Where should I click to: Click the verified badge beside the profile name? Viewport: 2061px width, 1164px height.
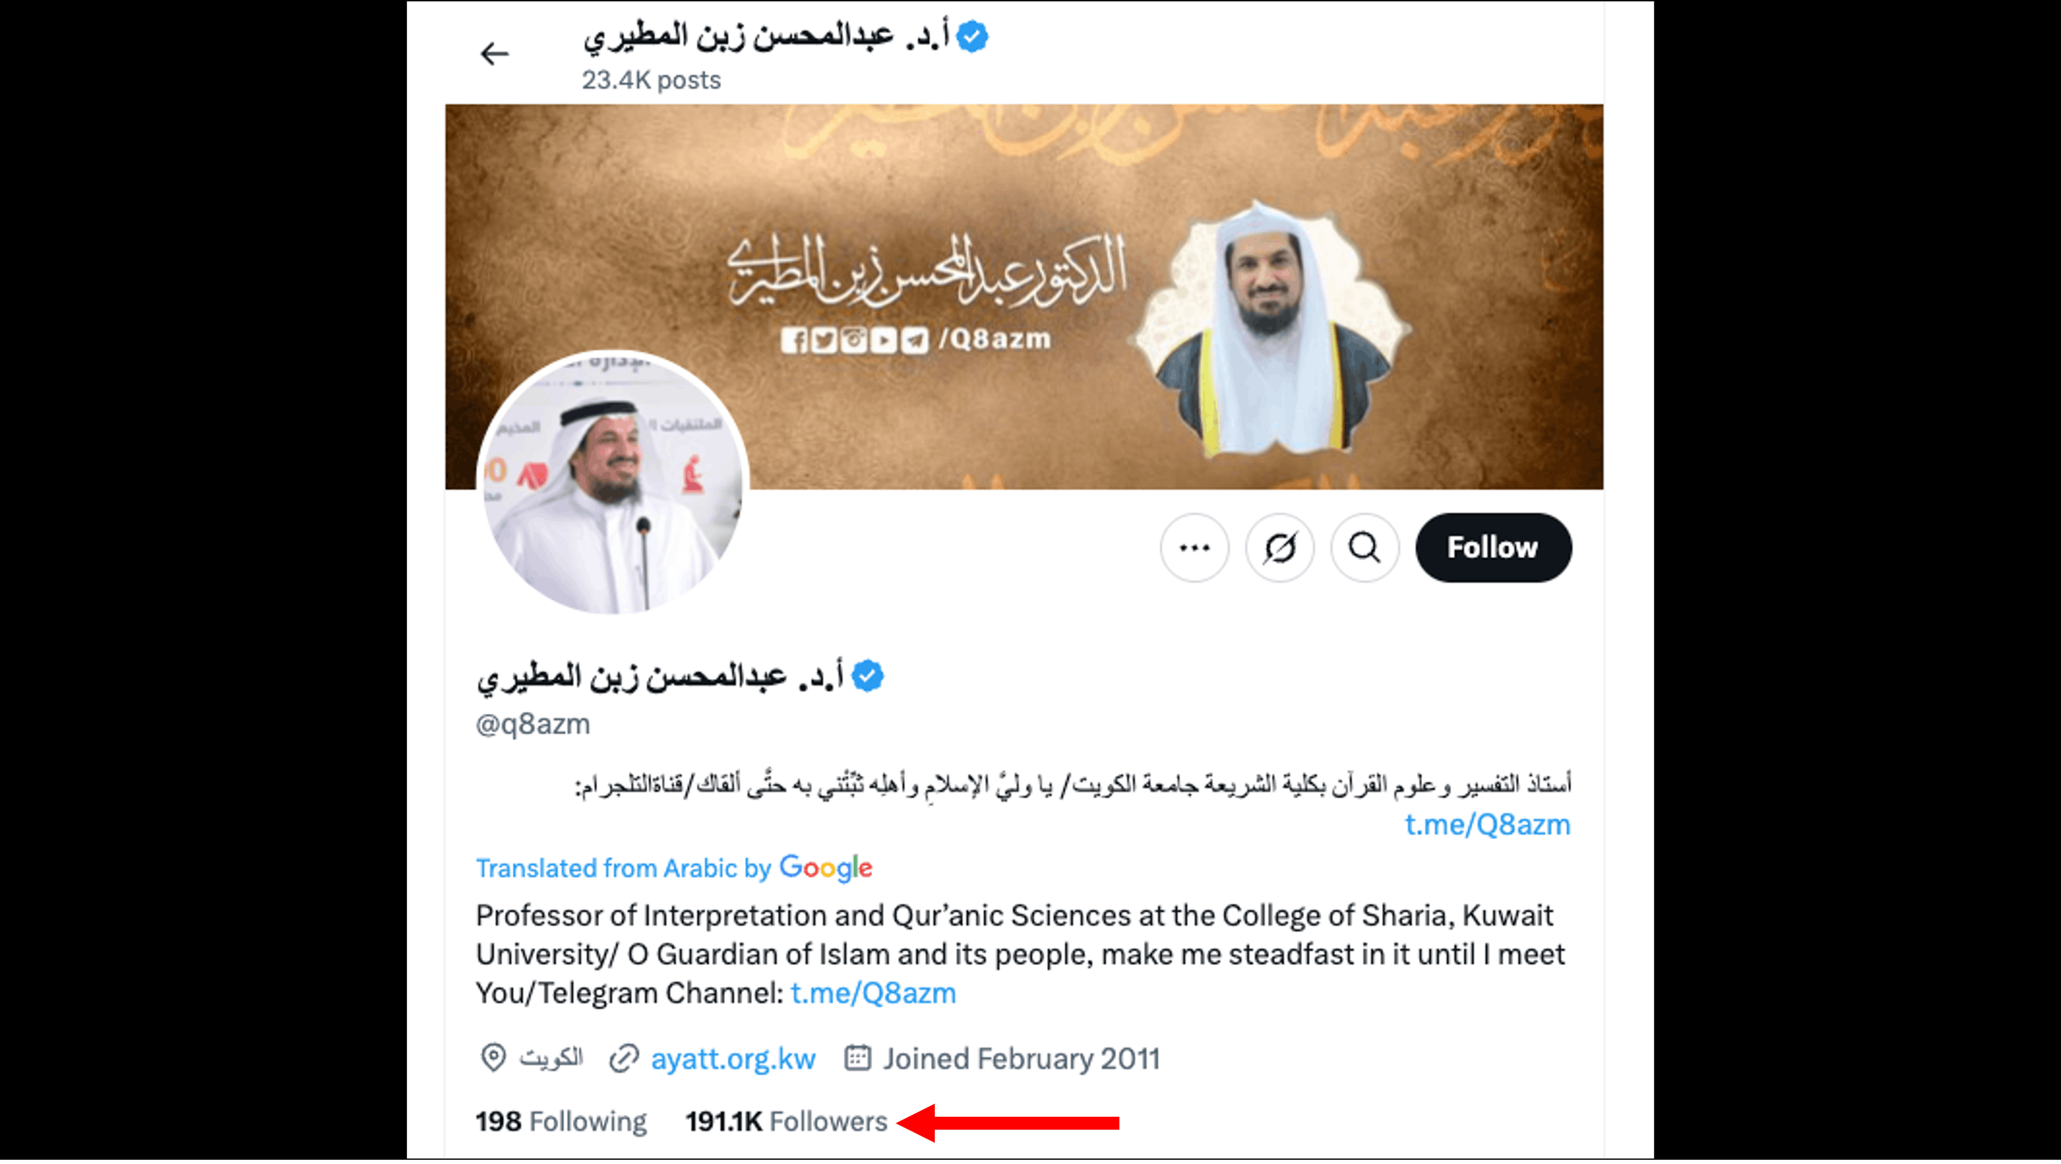pos(867,677)
